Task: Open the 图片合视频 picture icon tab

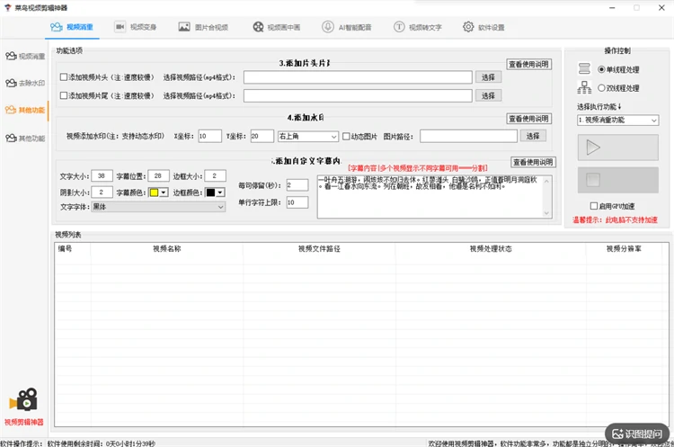Action: (203, 27)
